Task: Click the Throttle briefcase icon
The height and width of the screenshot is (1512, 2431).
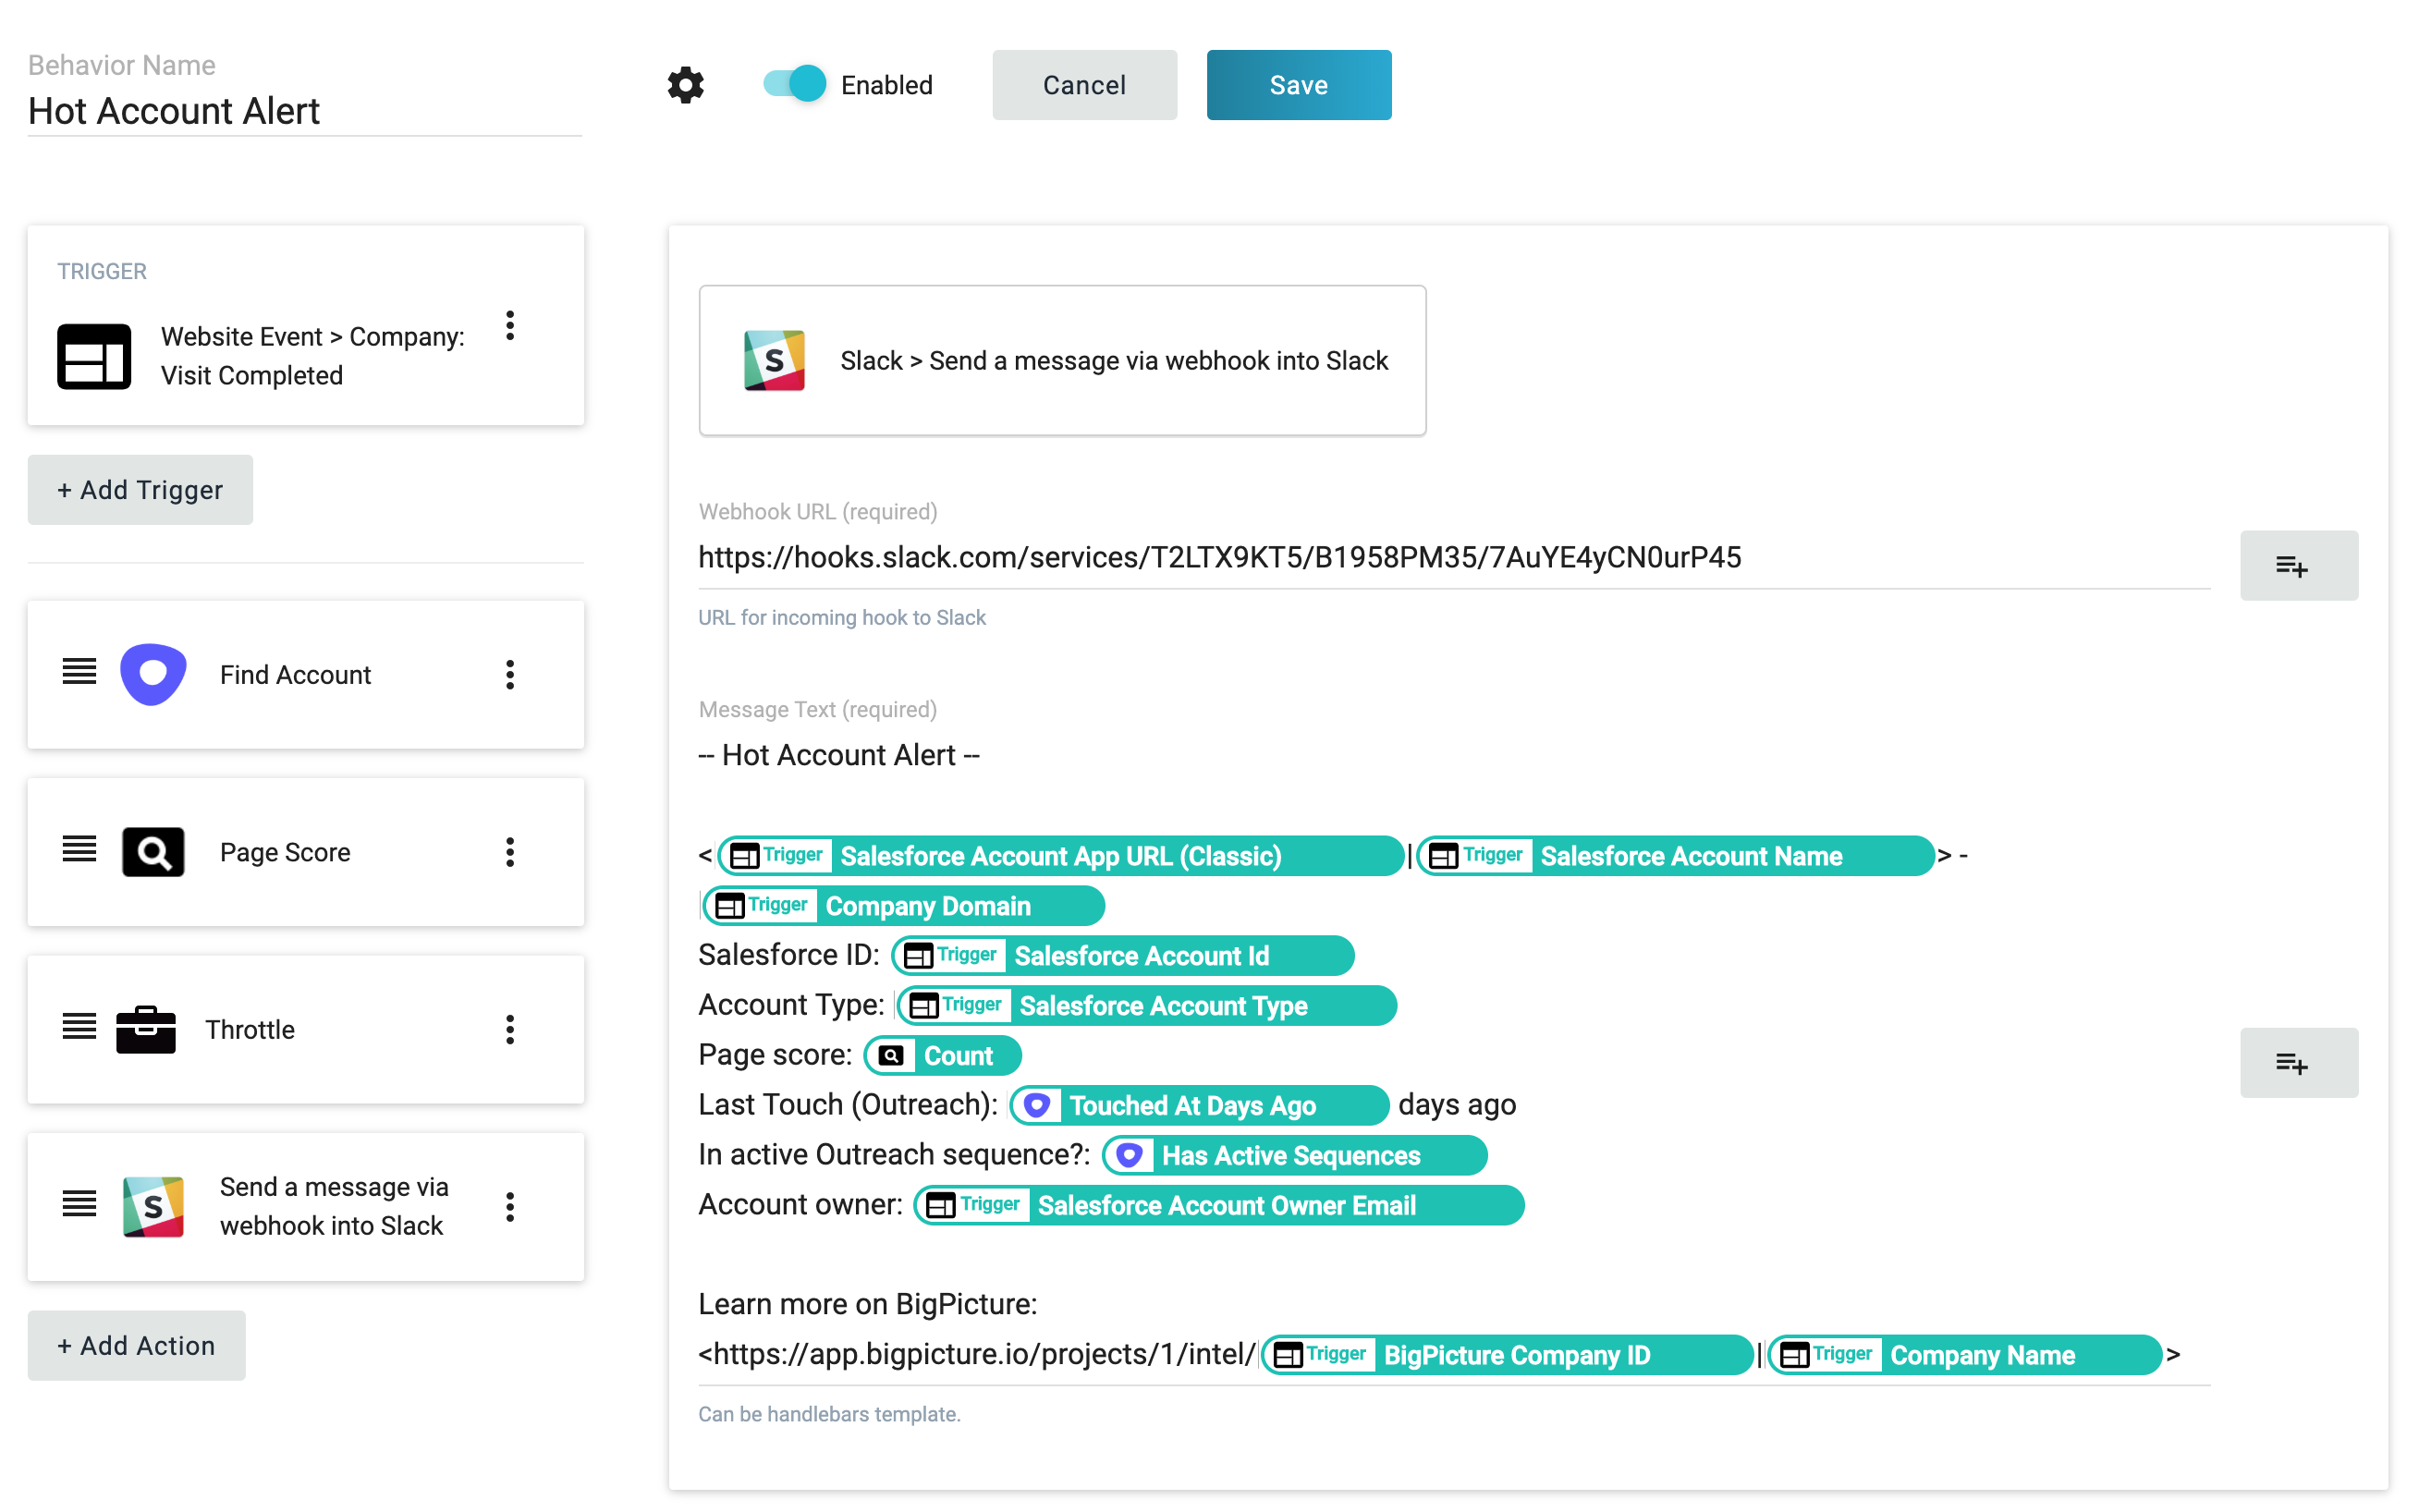Action: point(146,1029)
